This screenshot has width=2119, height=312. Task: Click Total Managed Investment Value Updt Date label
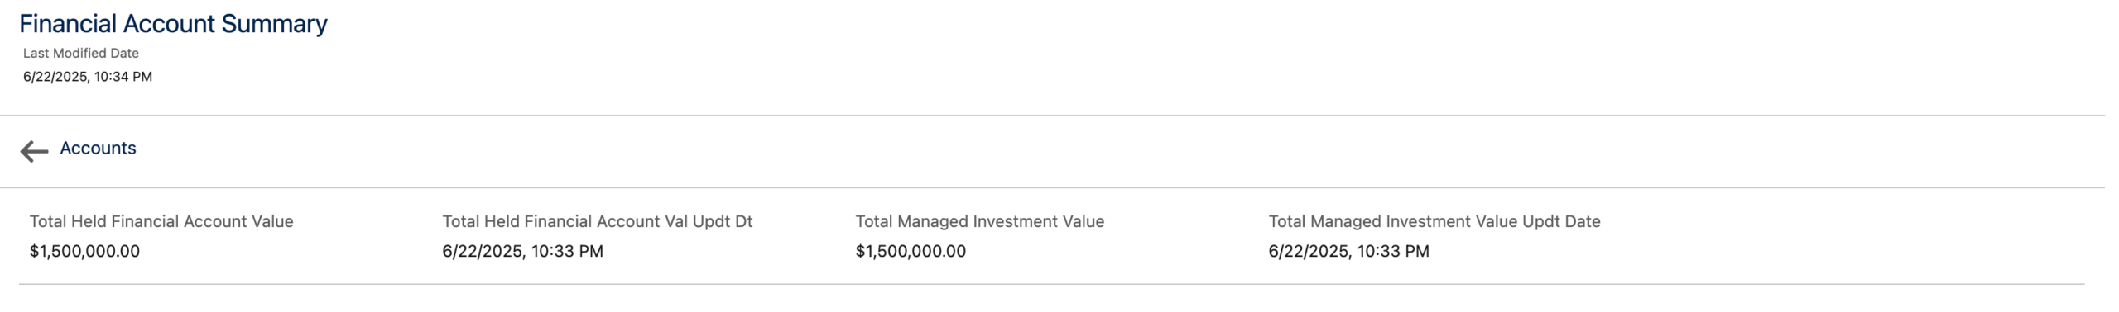pos(1434,221)
